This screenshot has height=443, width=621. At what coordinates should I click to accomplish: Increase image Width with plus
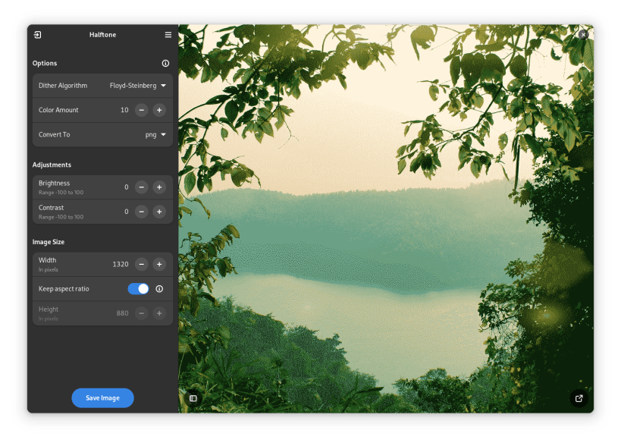coord(159,264)
